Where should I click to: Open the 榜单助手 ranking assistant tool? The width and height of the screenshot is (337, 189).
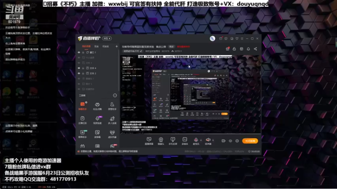82,134
